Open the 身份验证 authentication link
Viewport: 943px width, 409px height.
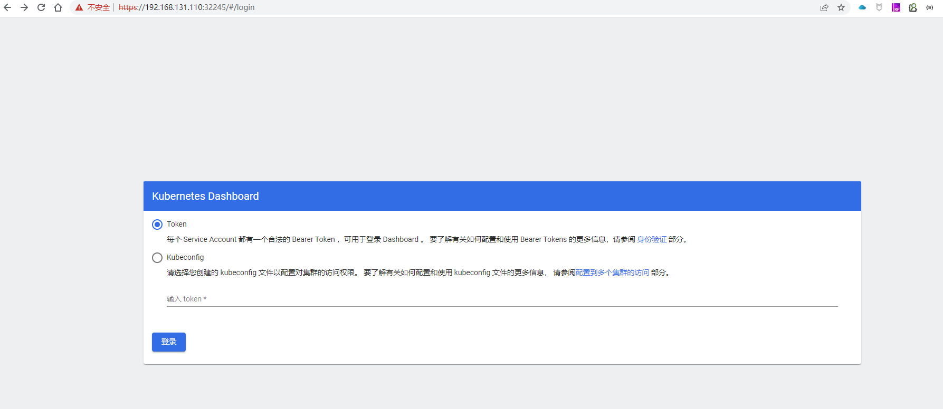click(x=652, y=239)
